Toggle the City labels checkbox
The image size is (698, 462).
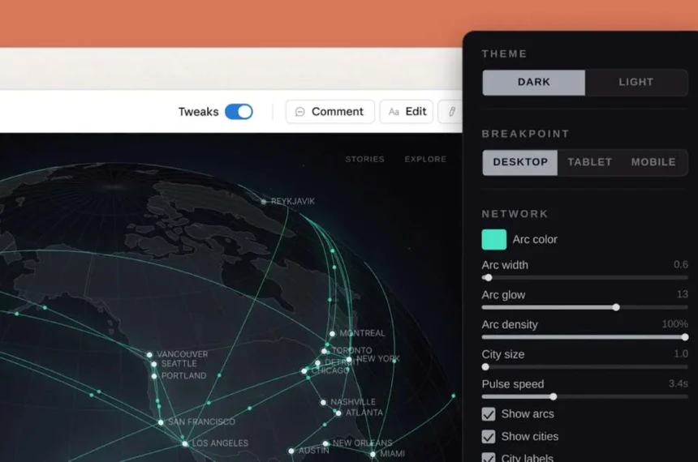coord(489,458)
